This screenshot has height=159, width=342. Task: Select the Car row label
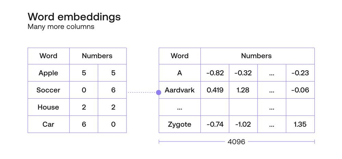click(x=49, y=124)
